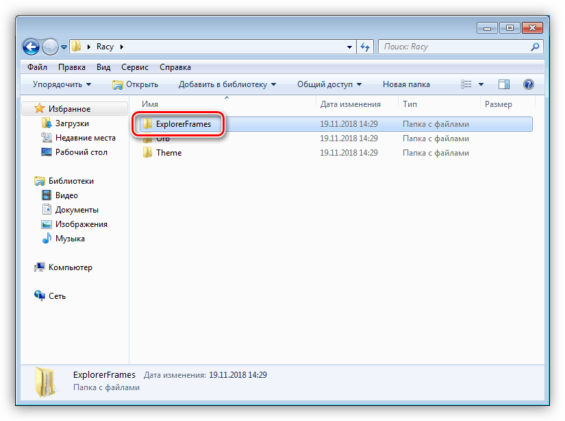Toggle the preview pane icon
Screen dimensions: 565x421
504,84
